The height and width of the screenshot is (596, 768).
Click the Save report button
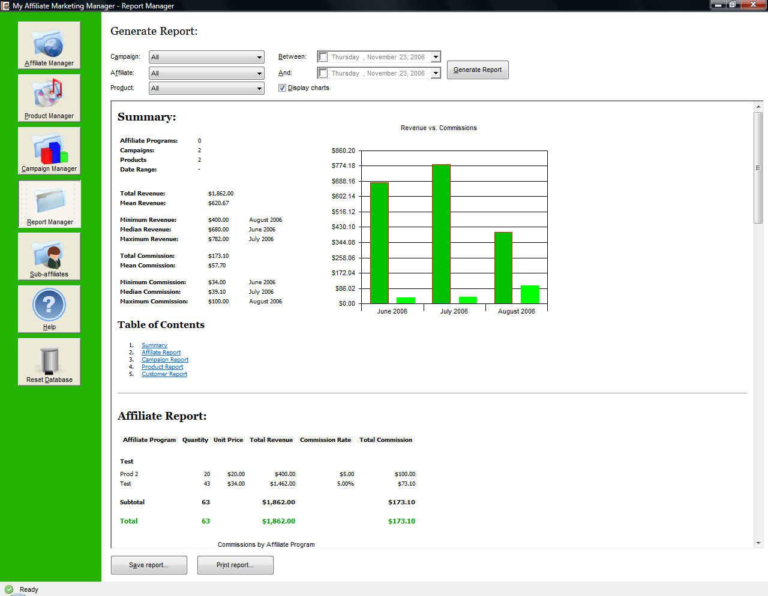[149, 565]
